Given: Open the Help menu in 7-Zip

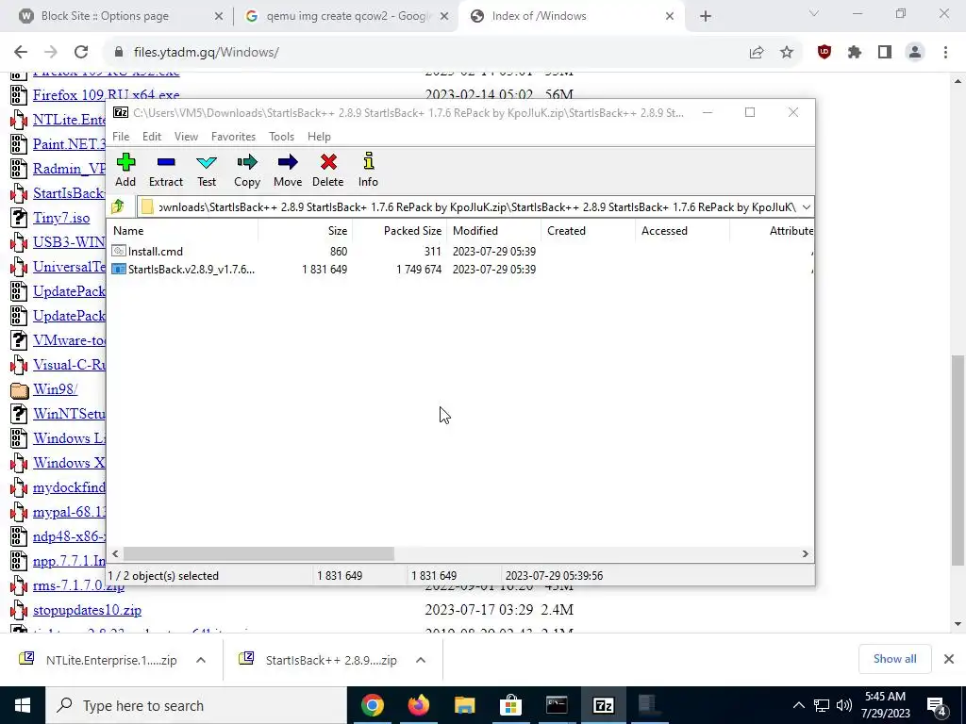Looking at the screenshot, I should coord(319,137).
